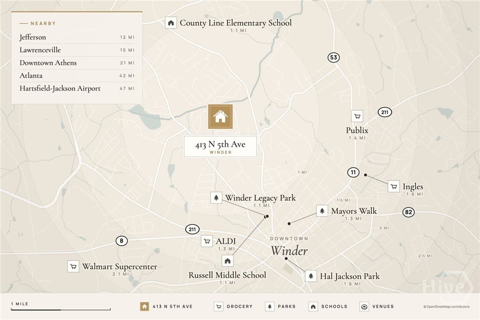The image size is (480, 320).
Task: Select the Walmart Supercenter cart icon
Action: point(73,266)
